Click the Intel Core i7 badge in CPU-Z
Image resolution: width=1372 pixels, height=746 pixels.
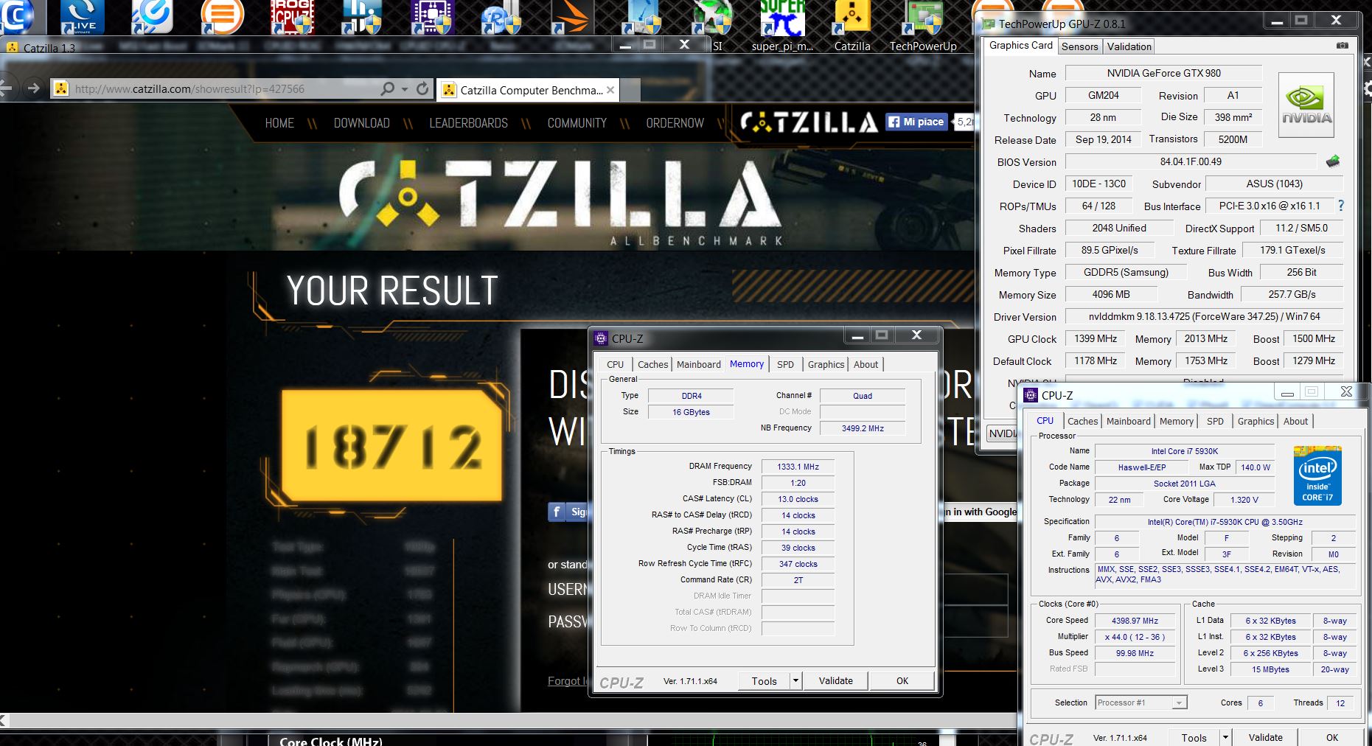click(x=1317, y=475)
